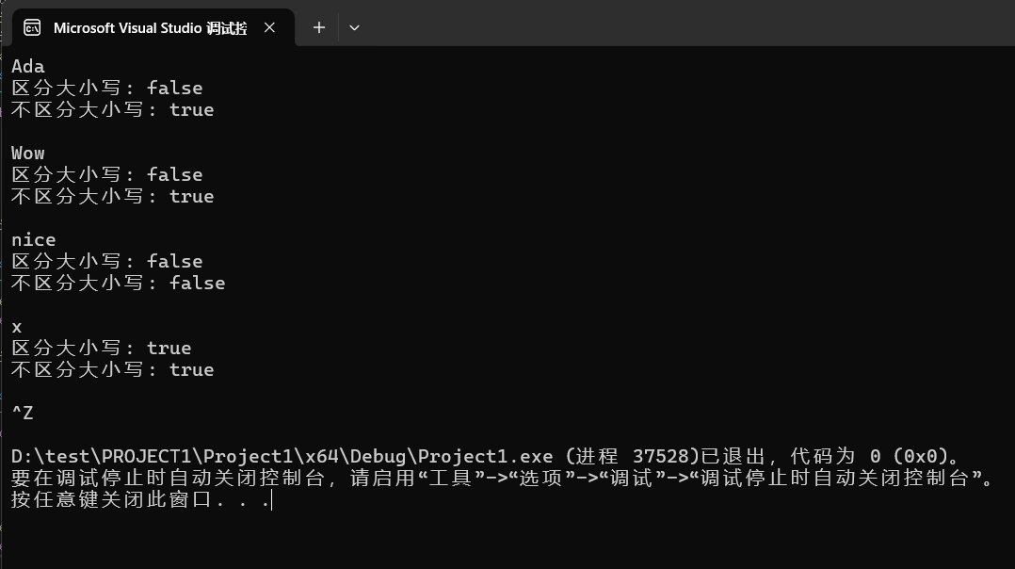
Task: Click the Project1.exe path in the exit message
Action: coord(282,456)
